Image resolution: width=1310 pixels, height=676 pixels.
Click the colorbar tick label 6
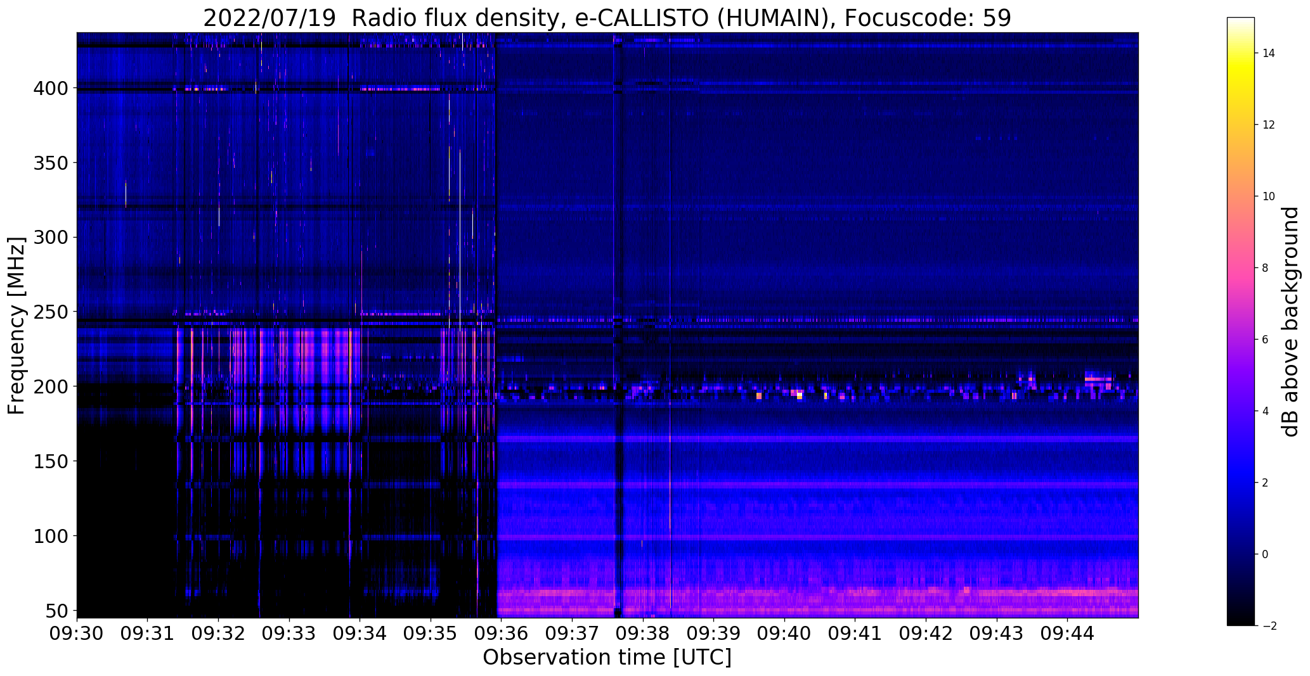pos(1265,340)
